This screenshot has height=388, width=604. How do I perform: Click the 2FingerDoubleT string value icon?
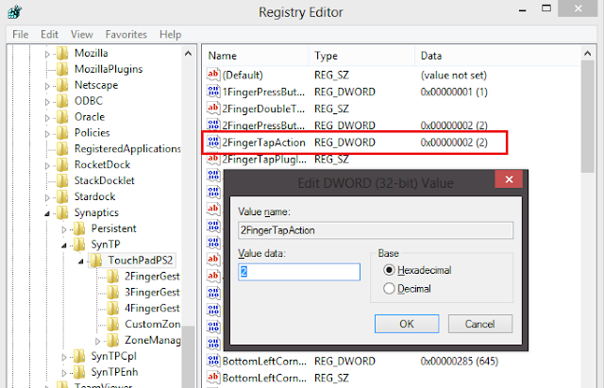tap(213, 109)
